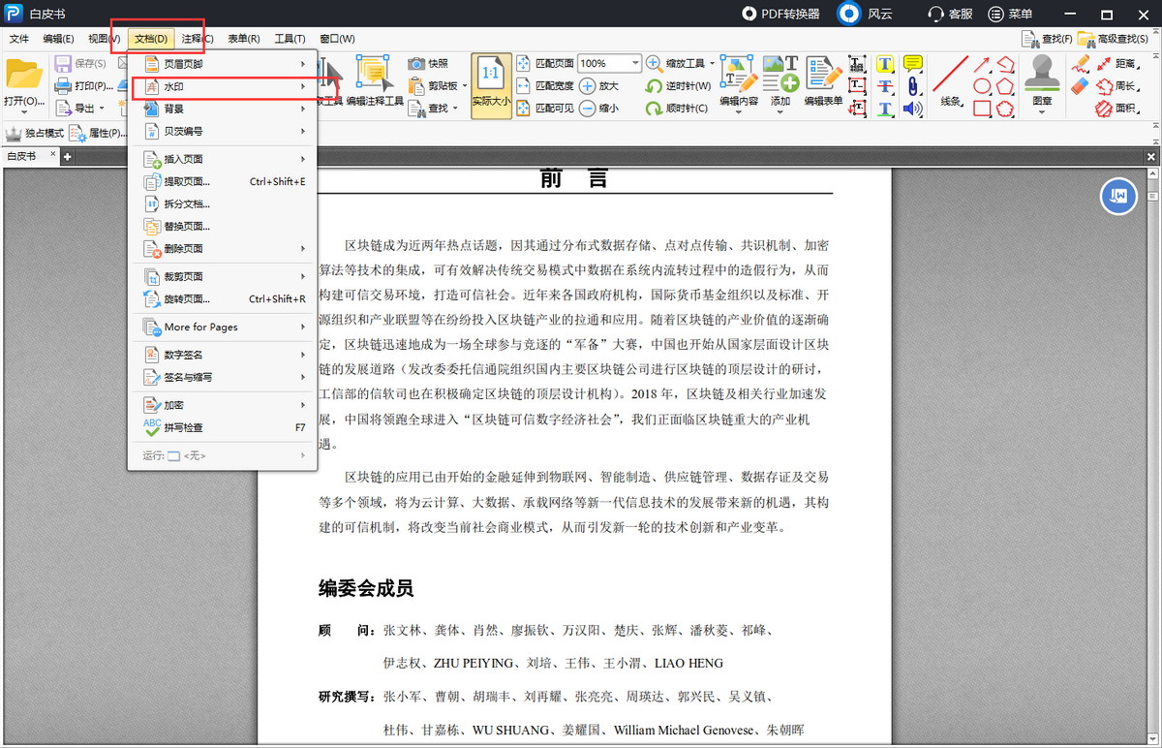Open 属性(P) properties button
Image resolution: width=1162 pixels, height=748 pixels.
point(98,133)
